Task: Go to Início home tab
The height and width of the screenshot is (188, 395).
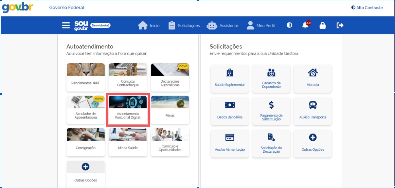Action: 149,25
